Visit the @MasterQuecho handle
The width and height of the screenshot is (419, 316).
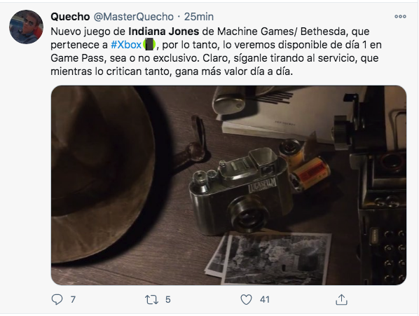134,17
